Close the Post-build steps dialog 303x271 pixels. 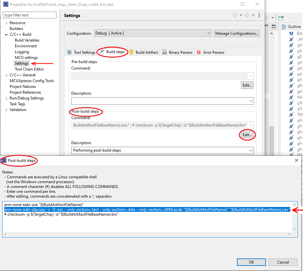(296, 160)
